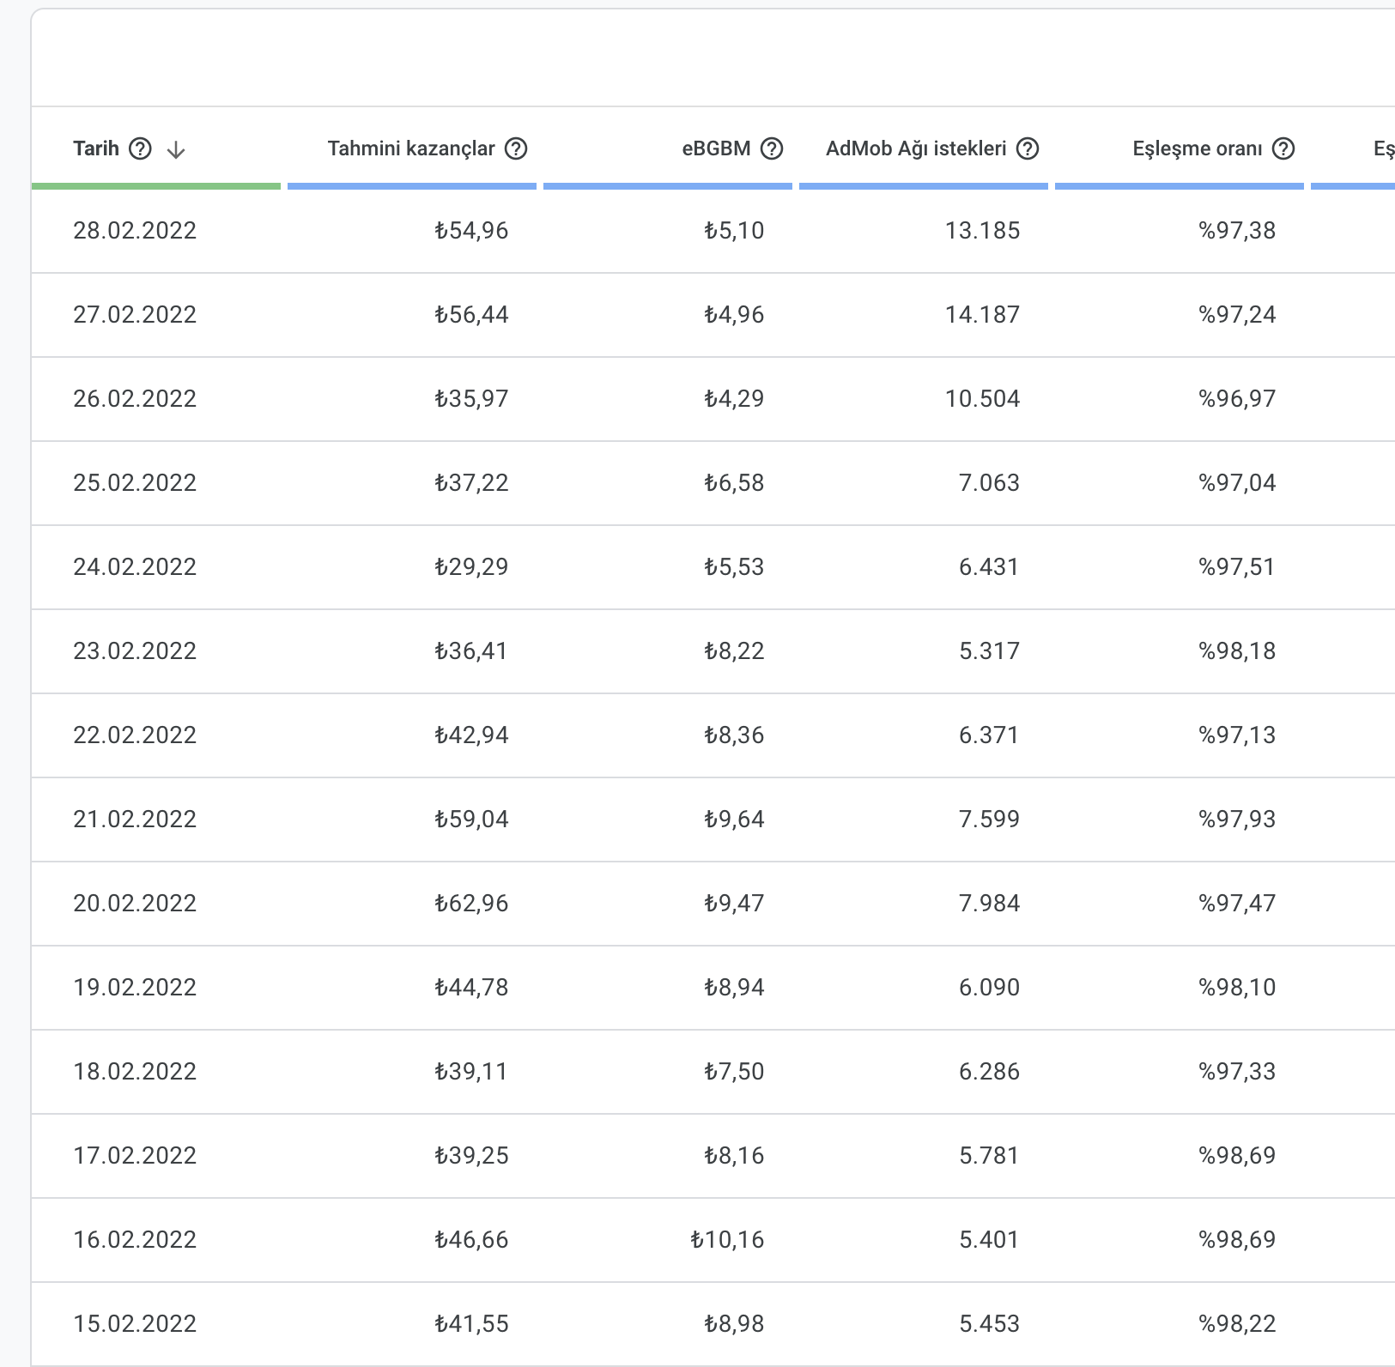Click the eBGBM value ₺7,50
The width and height of the screenshot is (1395, 1367).
(x=734, y=1072)
